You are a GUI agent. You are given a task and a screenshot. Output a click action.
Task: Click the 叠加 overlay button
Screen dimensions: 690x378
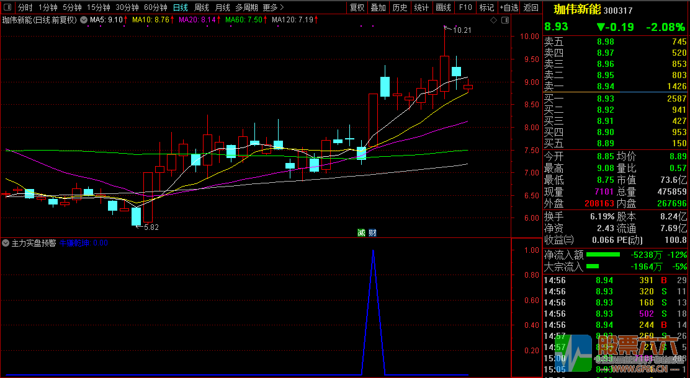coord(378,7)
